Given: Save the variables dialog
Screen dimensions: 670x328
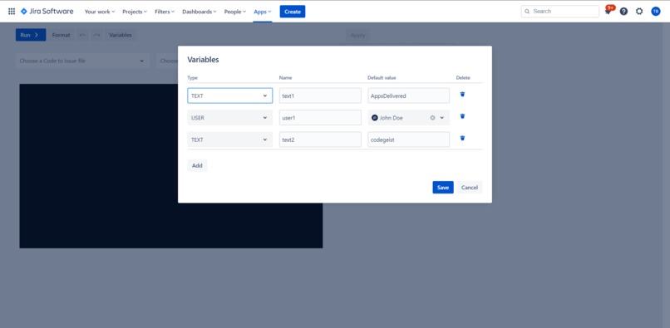Looking at the screenshot, I should point(443,188).
